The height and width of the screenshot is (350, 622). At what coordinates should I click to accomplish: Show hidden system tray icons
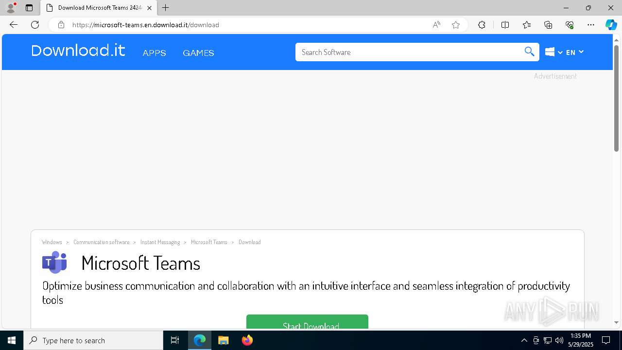524,340
